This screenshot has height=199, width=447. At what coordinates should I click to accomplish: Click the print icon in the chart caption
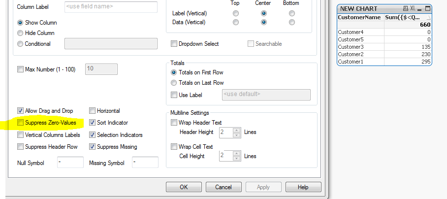point(405,9)
